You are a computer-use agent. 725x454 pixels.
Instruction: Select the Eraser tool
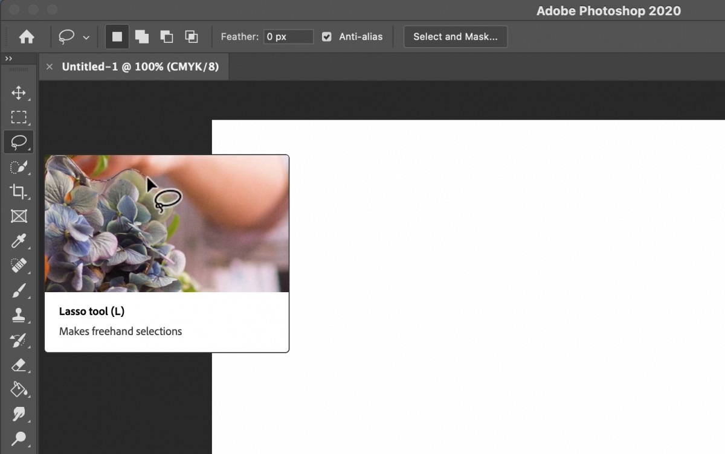[x=18, y=365]
